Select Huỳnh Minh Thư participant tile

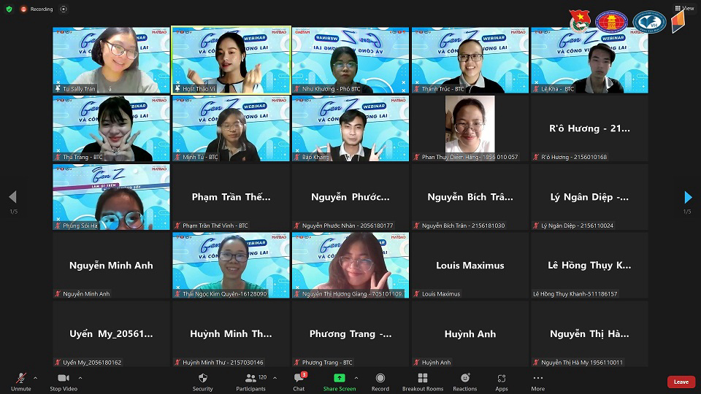[231, 333]
